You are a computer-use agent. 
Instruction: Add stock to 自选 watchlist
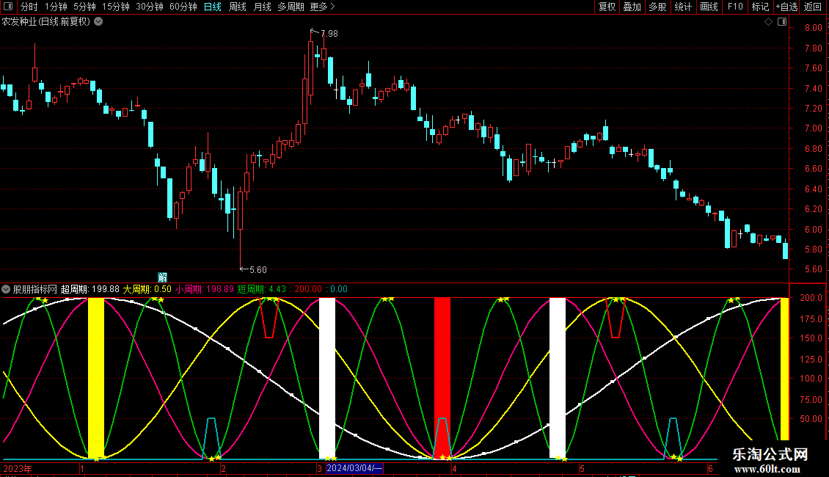pos(786,7)
